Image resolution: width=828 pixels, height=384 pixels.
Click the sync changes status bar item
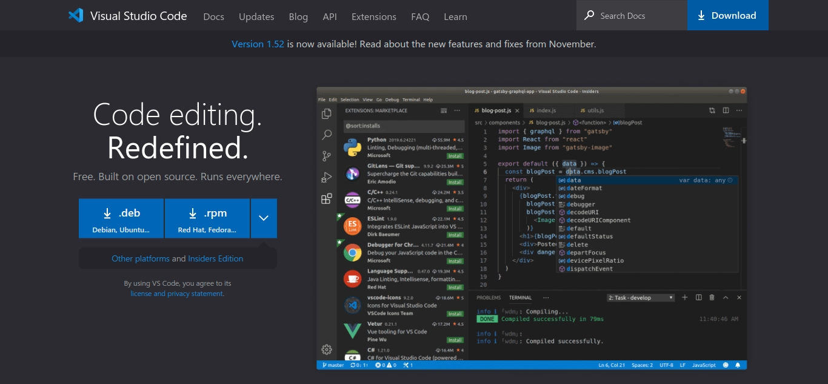(359, 365)
